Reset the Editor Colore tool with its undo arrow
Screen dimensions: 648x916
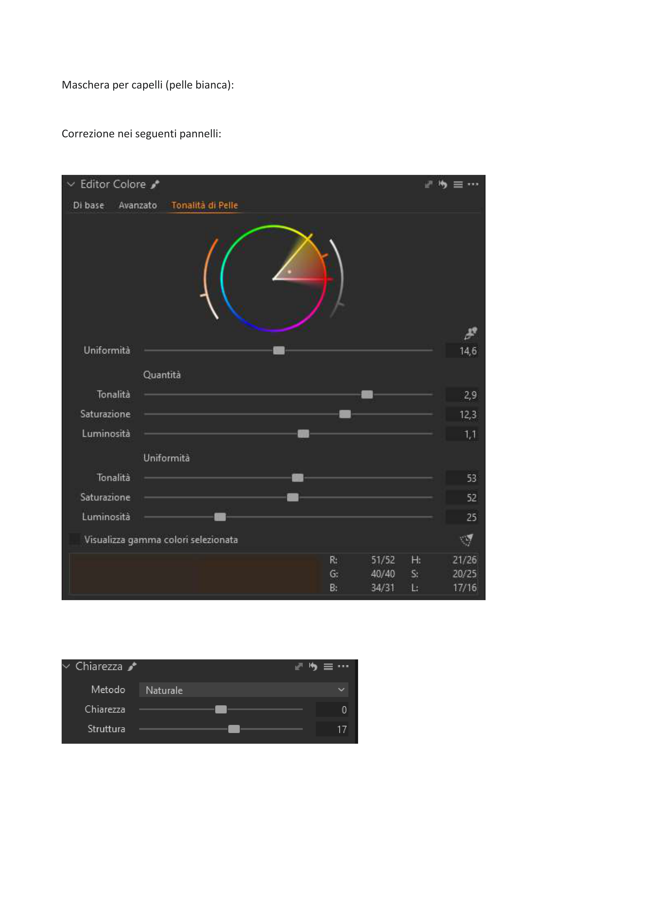[443, 184]
